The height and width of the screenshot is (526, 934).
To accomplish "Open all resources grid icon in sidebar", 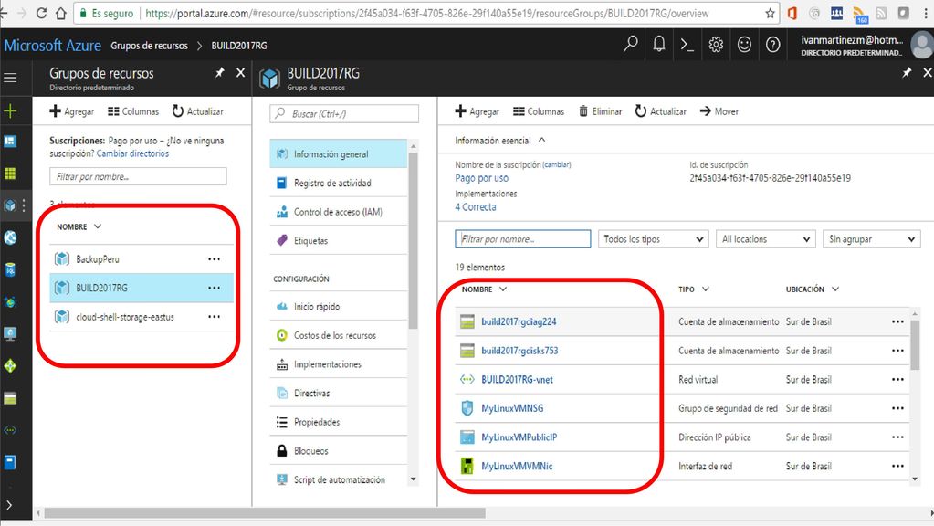I will (x=10, y=174).
